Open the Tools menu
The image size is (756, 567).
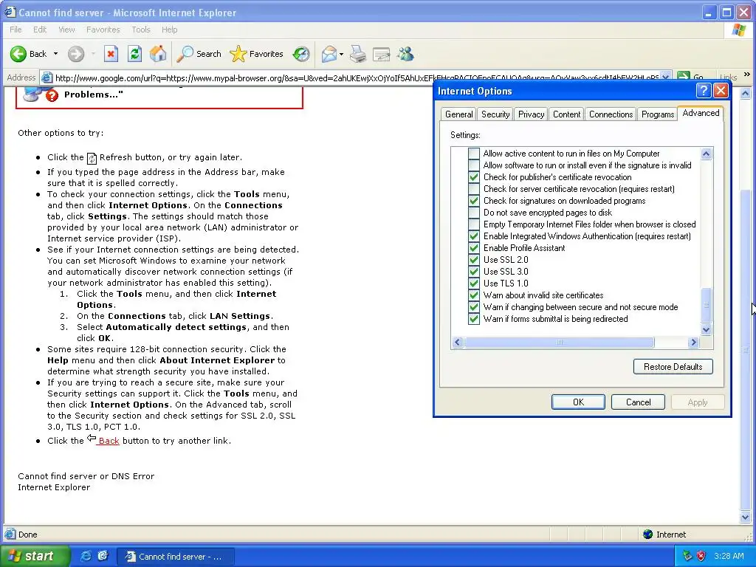point(141,30)
